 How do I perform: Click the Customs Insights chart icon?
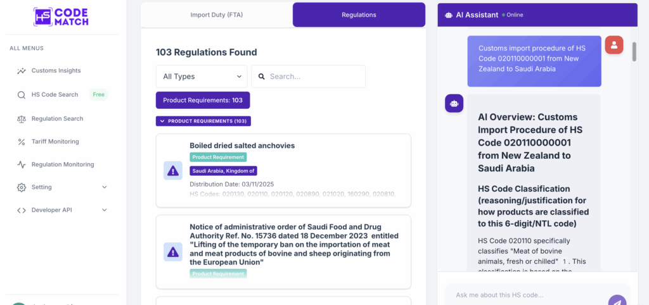[21, 71]
